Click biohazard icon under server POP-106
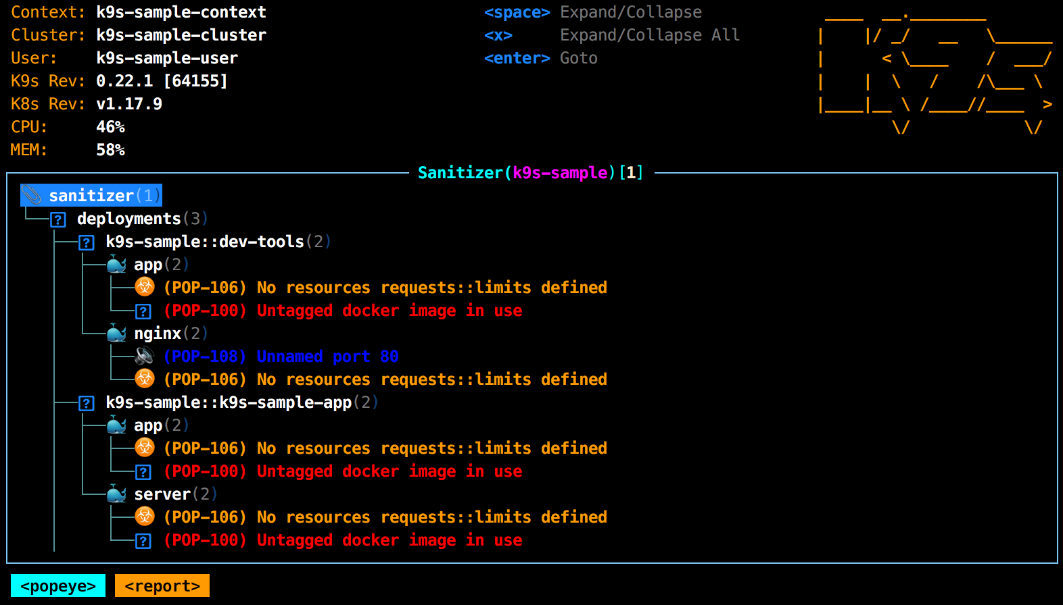Viewport: 1063px width, 605px height. [x=145, y=517]
